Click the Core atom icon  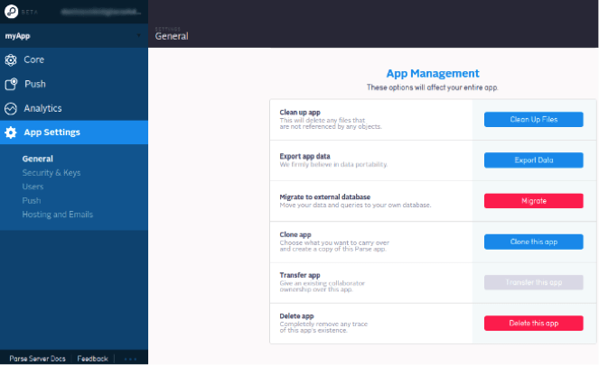(x=11, y=59)
